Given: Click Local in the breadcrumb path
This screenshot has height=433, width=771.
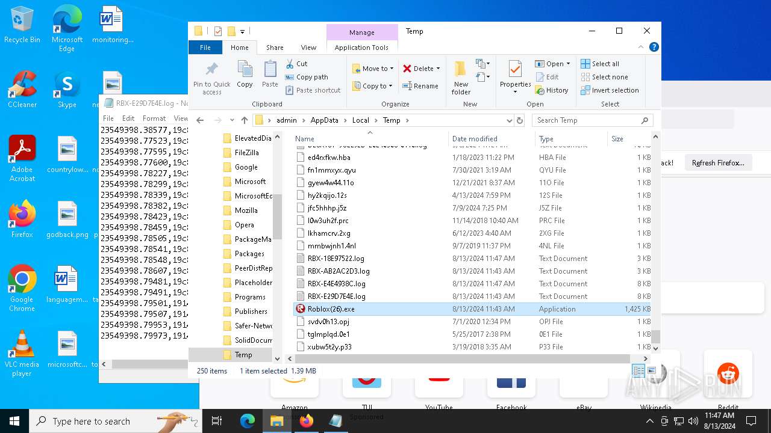Looking at the screenshot, I should point(360,120).
